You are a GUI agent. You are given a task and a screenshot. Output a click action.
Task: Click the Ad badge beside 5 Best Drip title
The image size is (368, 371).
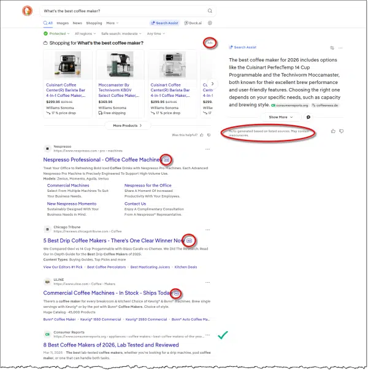pos(189,240)
